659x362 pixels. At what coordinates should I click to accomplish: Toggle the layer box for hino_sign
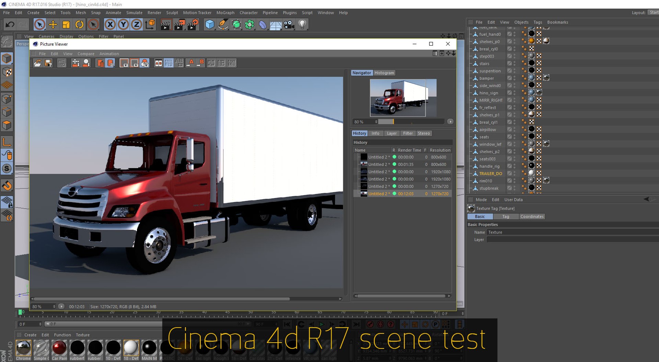pyautogui.click(x=509, y=93)
